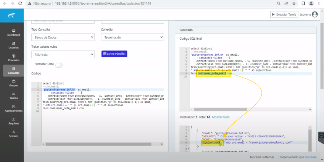
Task: Click the Não seguro warning icon
Action: click(x=30, y=3)
